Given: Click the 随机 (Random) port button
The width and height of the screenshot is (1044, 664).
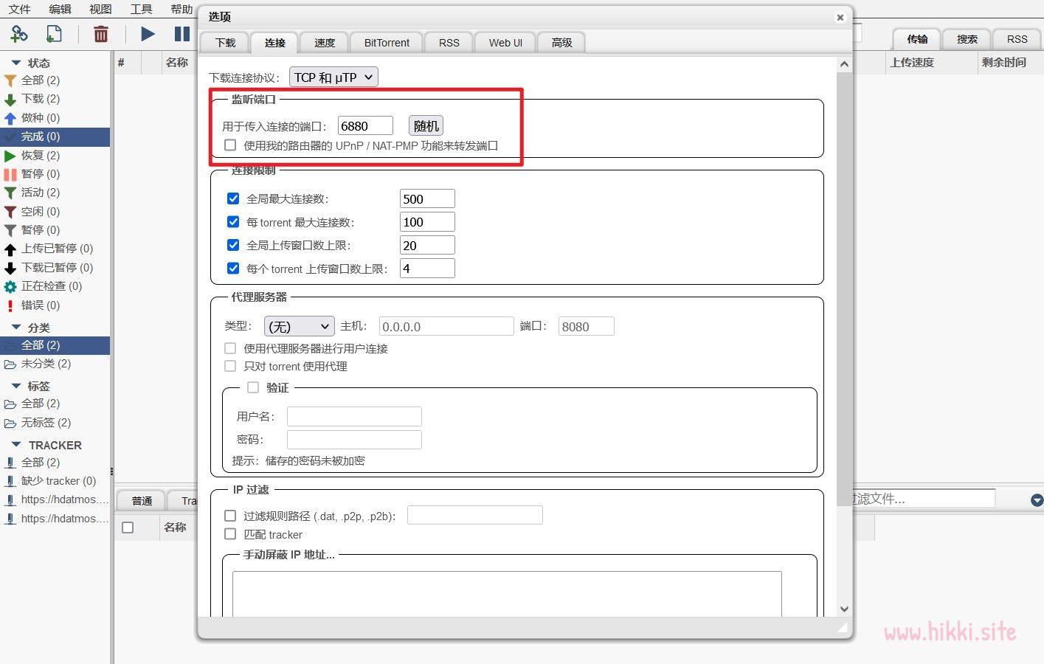Looking at the screenshot, I should (x=426, y=125).
